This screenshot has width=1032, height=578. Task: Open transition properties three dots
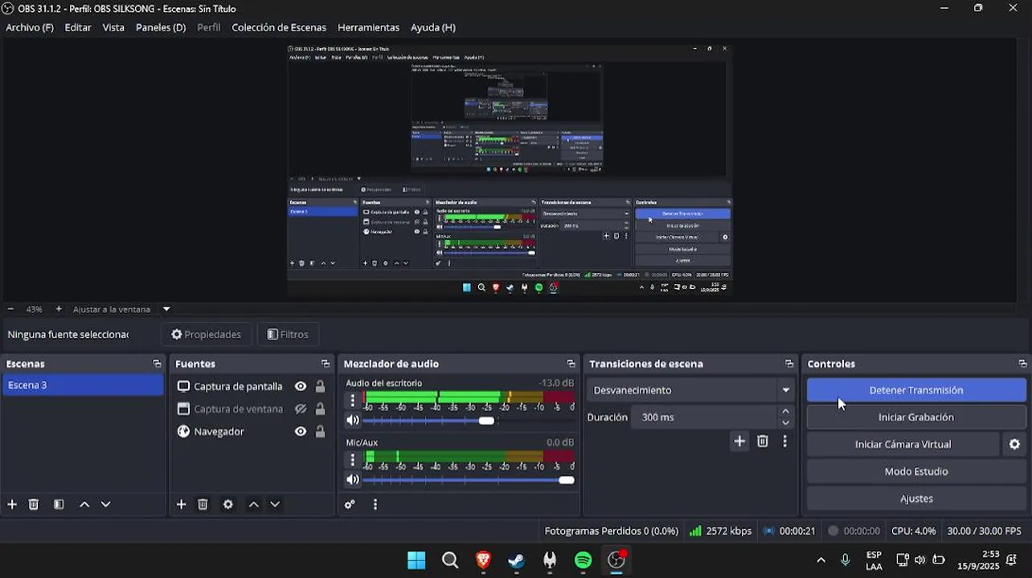785,441
